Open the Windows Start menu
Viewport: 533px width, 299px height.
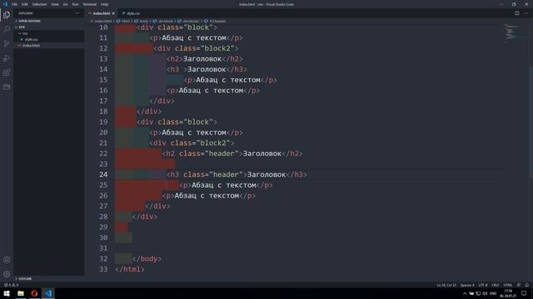[x=7, y=293]
